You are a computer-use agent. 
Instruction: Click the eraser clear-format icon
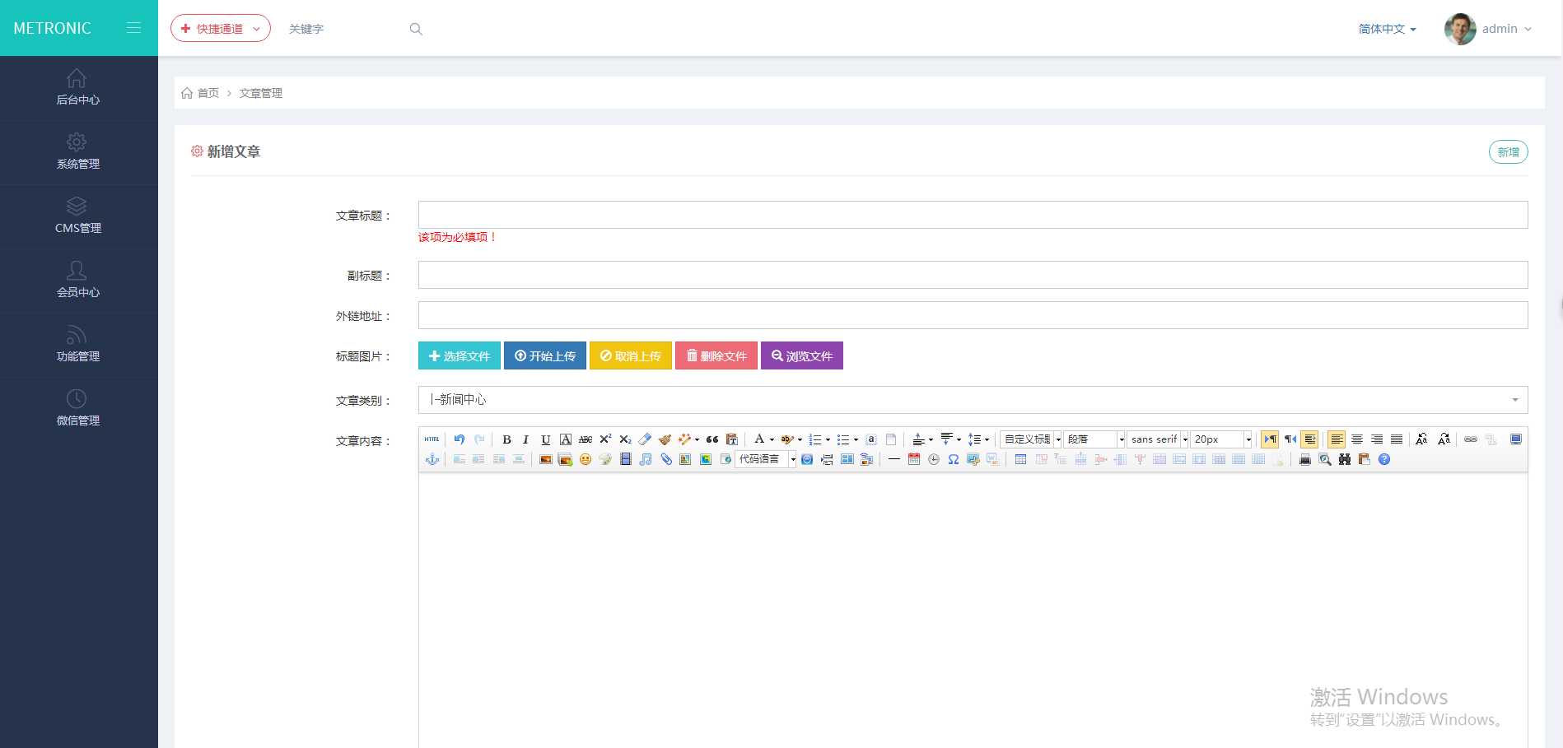[645, 439]
